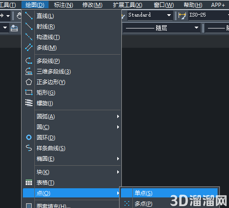The height and width of the screenshot is (208, 229).
Task: Choose 多线(M) menu entry
Action: click(x=72, y=48)
